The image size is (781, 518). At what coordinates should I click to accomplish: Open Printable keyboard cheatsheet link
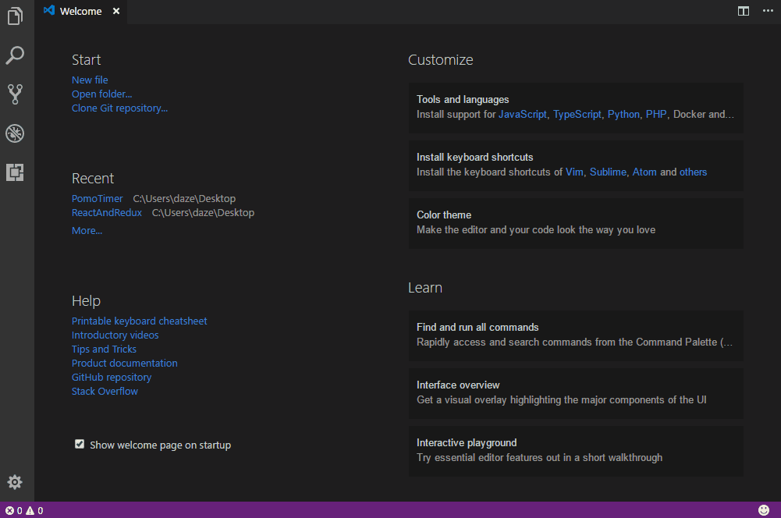pos(140,321)
